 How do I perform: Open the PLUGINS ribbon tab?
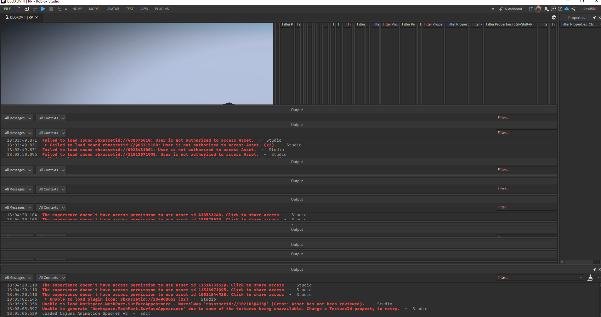pyautogui.click(x=162, y=9)
